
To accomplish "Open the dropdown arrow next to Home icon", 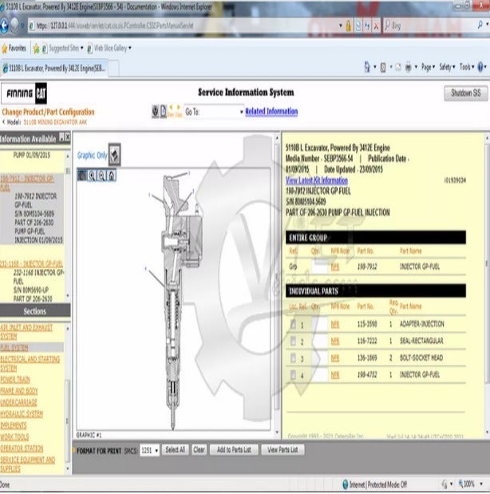I will 374,67.
